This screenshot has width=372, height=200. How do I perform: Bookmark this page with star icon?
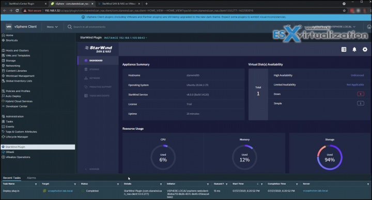pyautogui.click(x=344, y=10)
